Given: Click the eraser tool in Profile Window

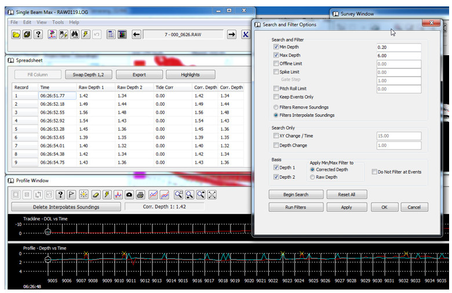Looking at the screenshot, I should coord(96,195).
